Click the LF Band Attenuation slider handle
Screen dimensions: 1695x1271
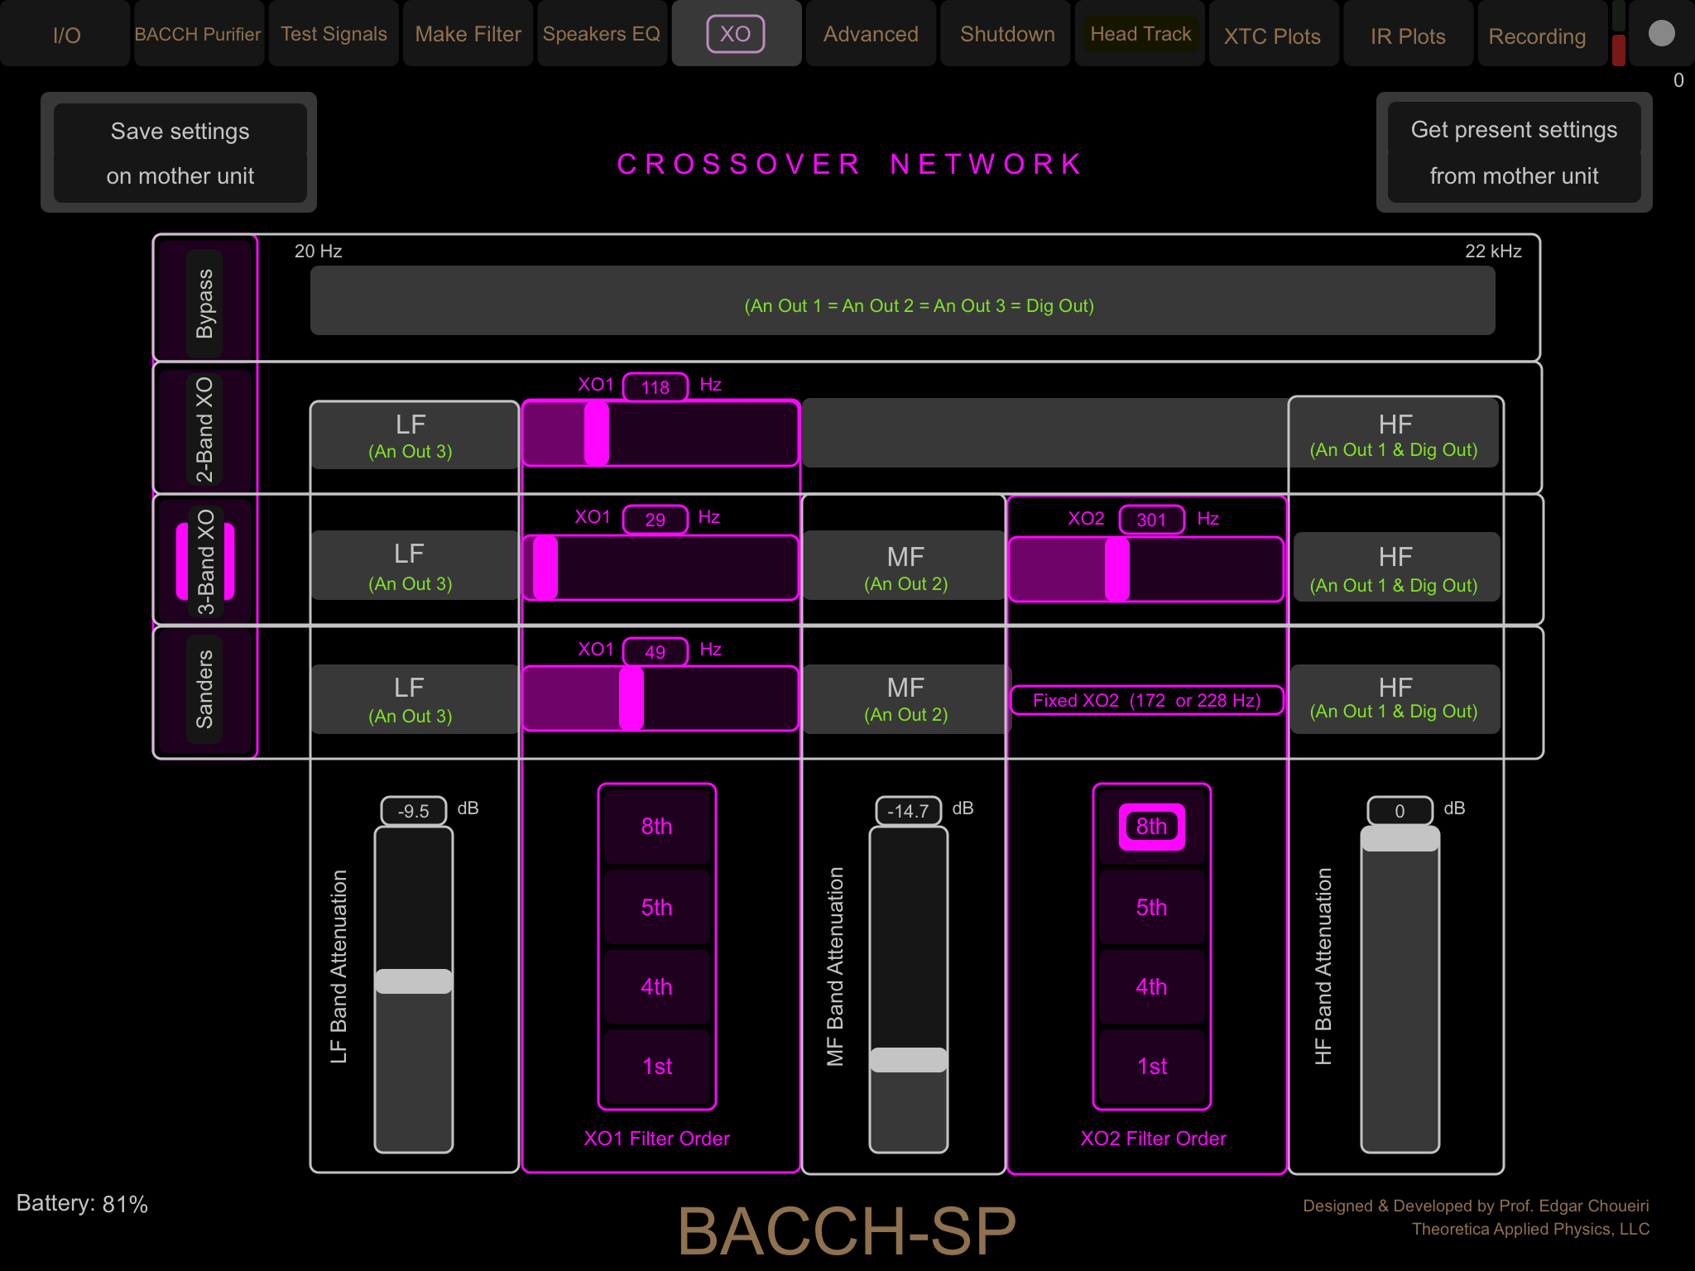[x=414, y=981]
